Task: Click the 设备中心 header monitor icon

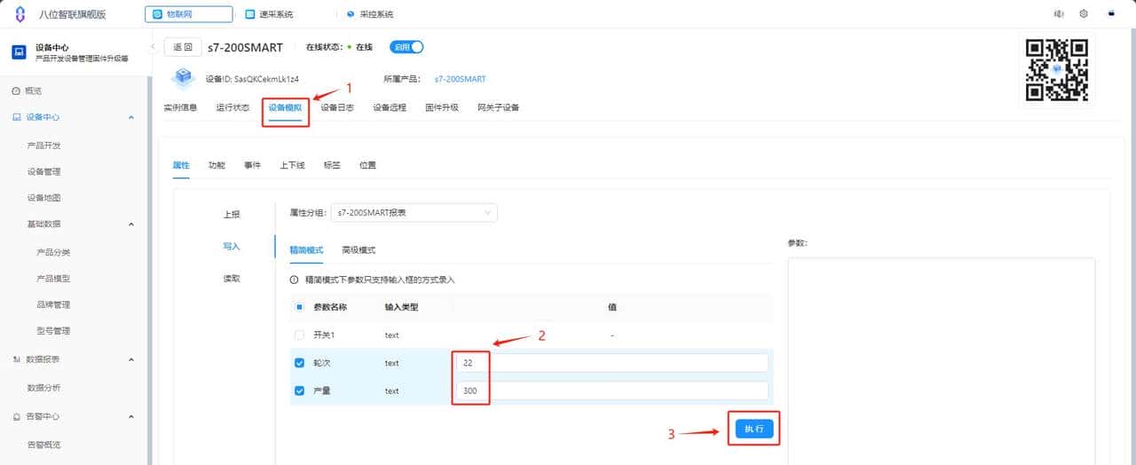Action: (19, 52)
